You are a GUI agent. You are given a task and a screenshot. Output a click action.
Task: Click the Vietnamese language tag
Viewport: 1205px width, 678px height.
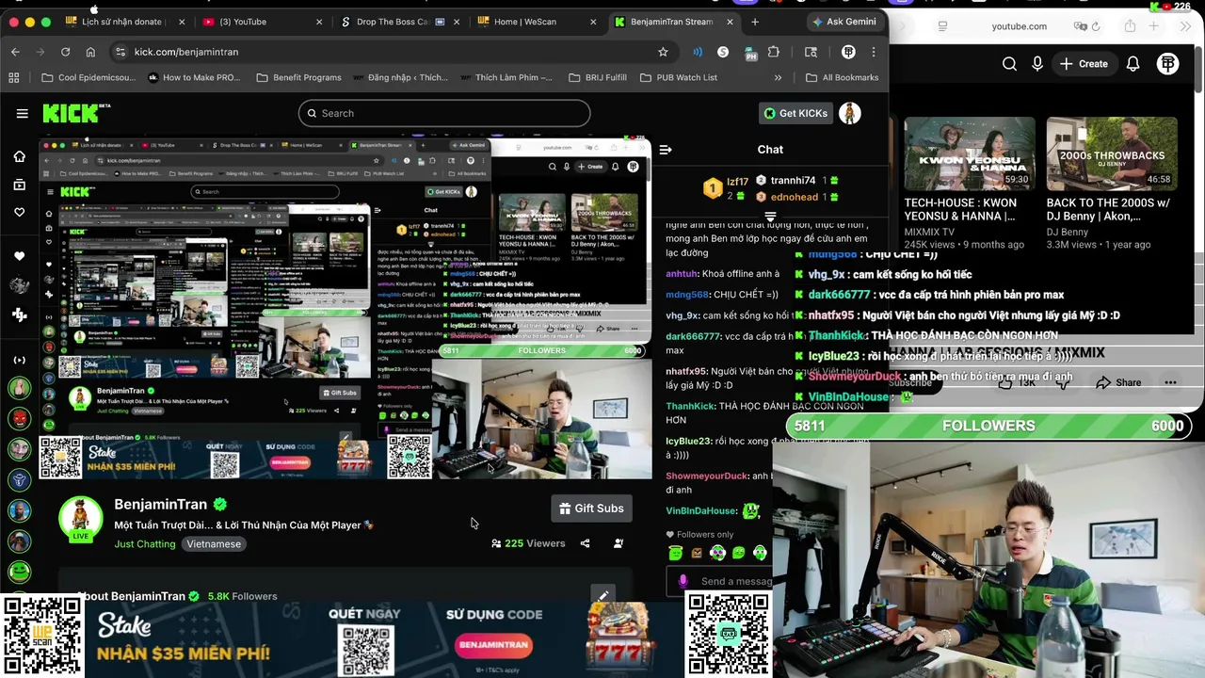[x=214, y=543]
